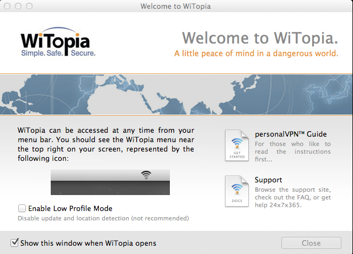
Task: Click the Close button
Action: (311, 243)
